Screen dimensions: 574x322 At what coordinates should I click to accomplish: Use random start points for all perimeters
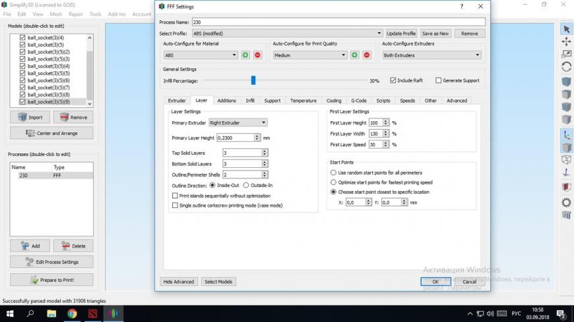(333, 173)
